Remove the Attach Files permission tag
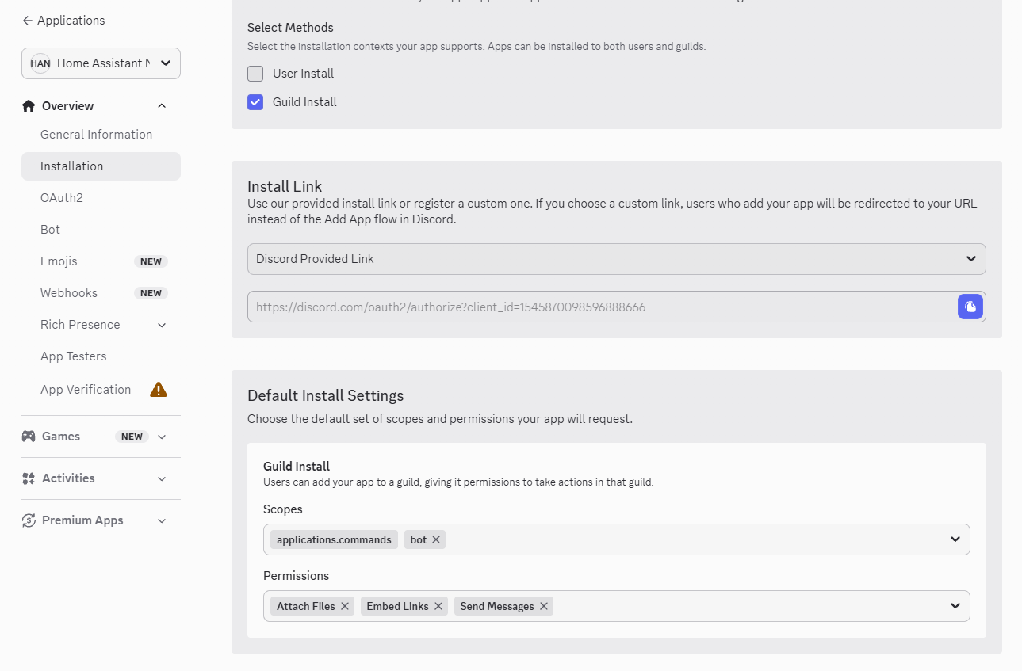1022x671 pixels. coord(345,606)
